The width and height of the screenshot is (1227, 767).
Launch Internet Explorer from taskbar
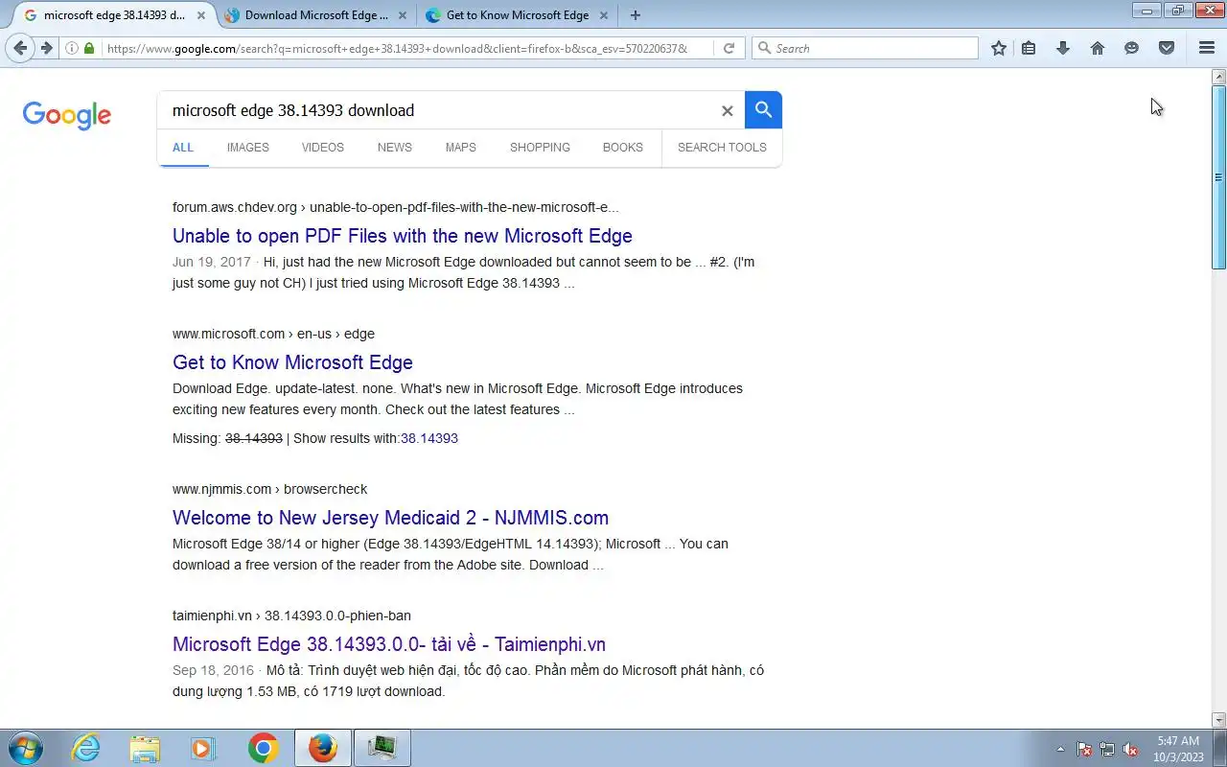pyautogui.click(x=86, y=748)
